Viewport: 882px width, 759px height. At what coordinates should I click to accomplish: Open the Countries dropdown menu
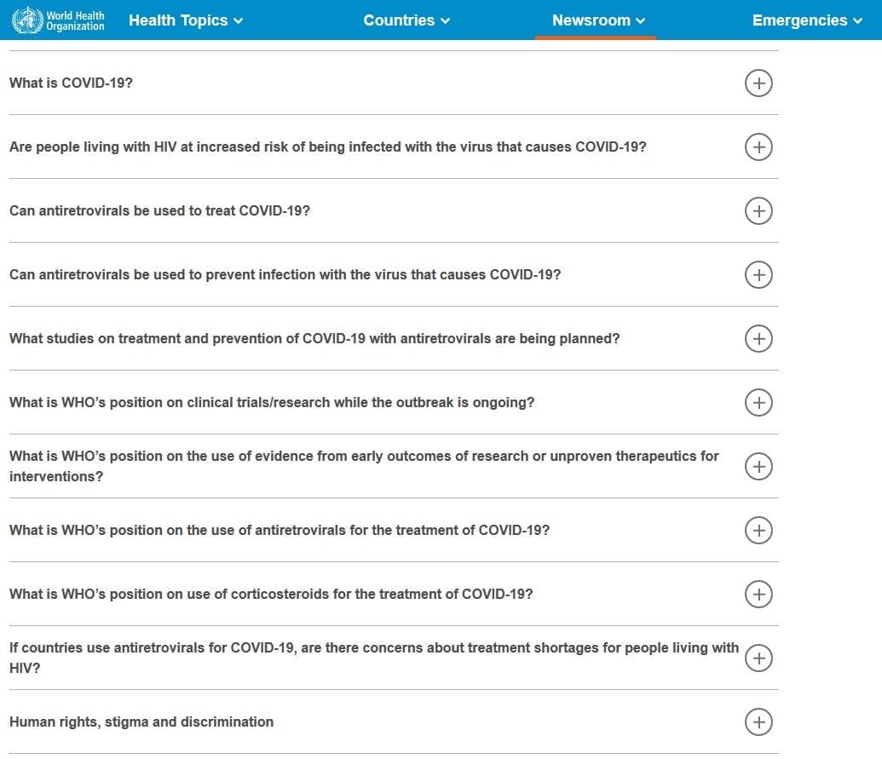point(406,20)
